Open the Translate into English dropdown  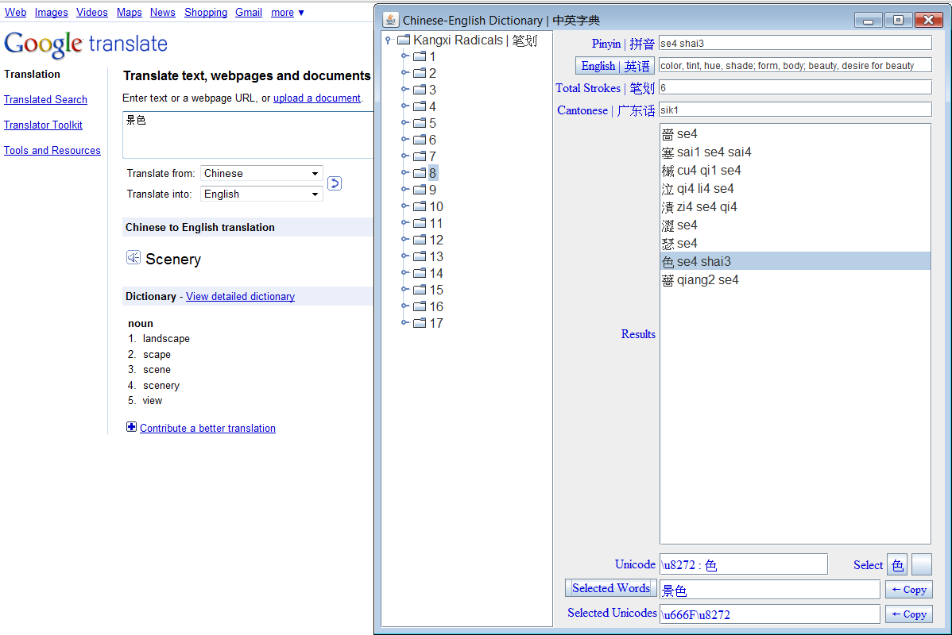[x=261, y=194]
